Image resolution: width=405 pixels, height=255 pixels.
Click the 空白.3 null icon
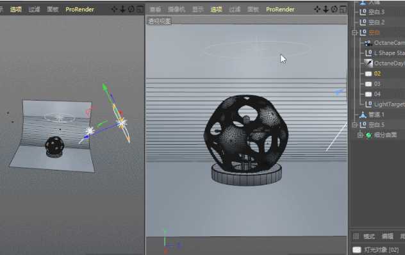click(363, 12)
